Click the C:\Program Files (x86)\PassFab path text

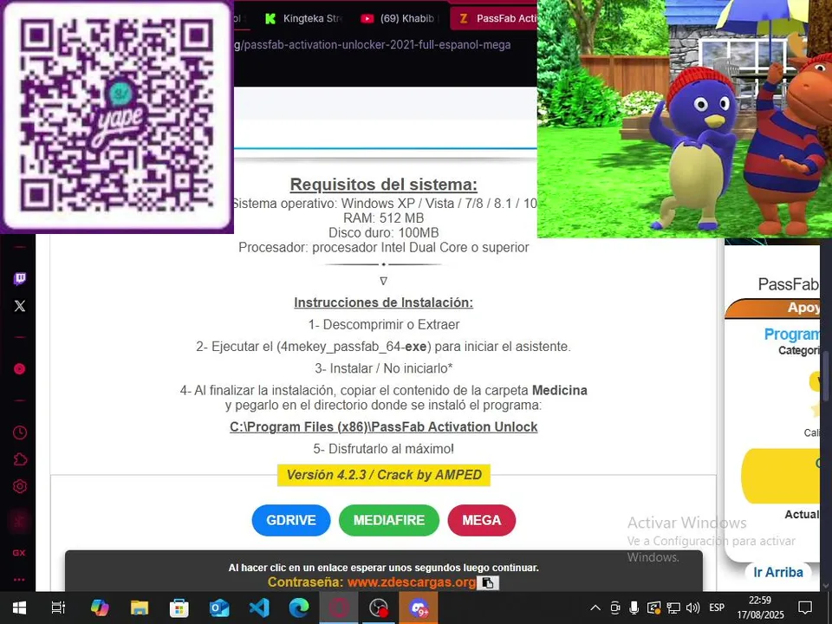point(383,427)
